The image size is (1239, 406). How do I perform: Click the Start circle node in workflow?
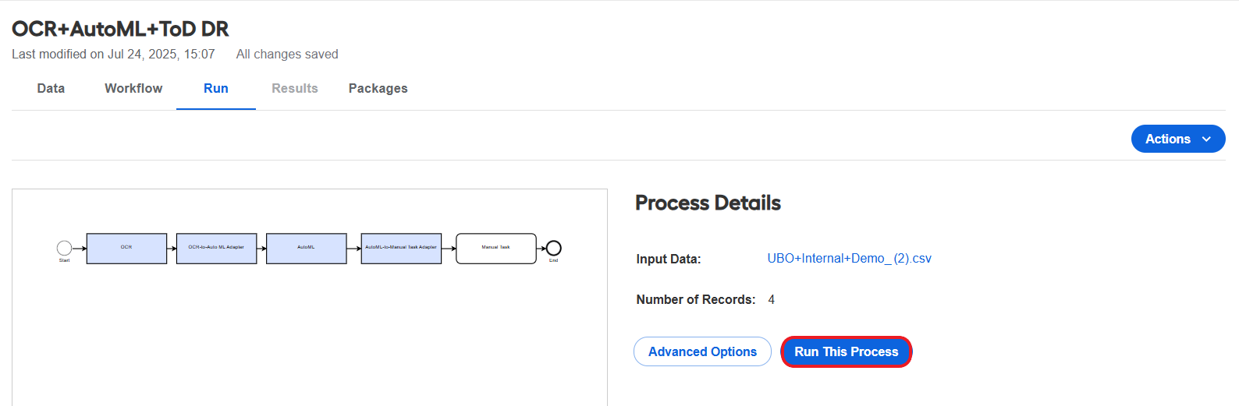coord(64,248)
